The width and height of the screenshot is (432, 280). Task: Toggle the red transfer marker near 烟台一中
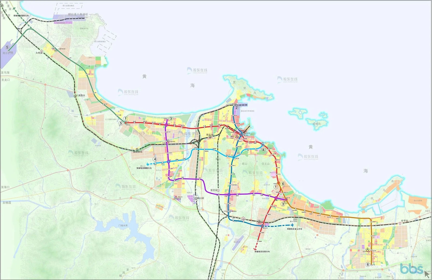pos(263,145)
